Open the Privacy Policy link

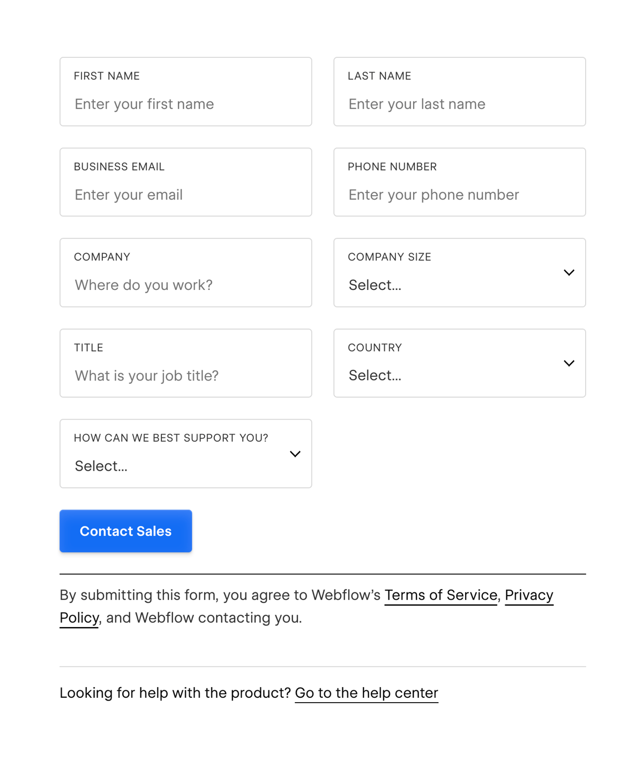[x=529, y=595]
